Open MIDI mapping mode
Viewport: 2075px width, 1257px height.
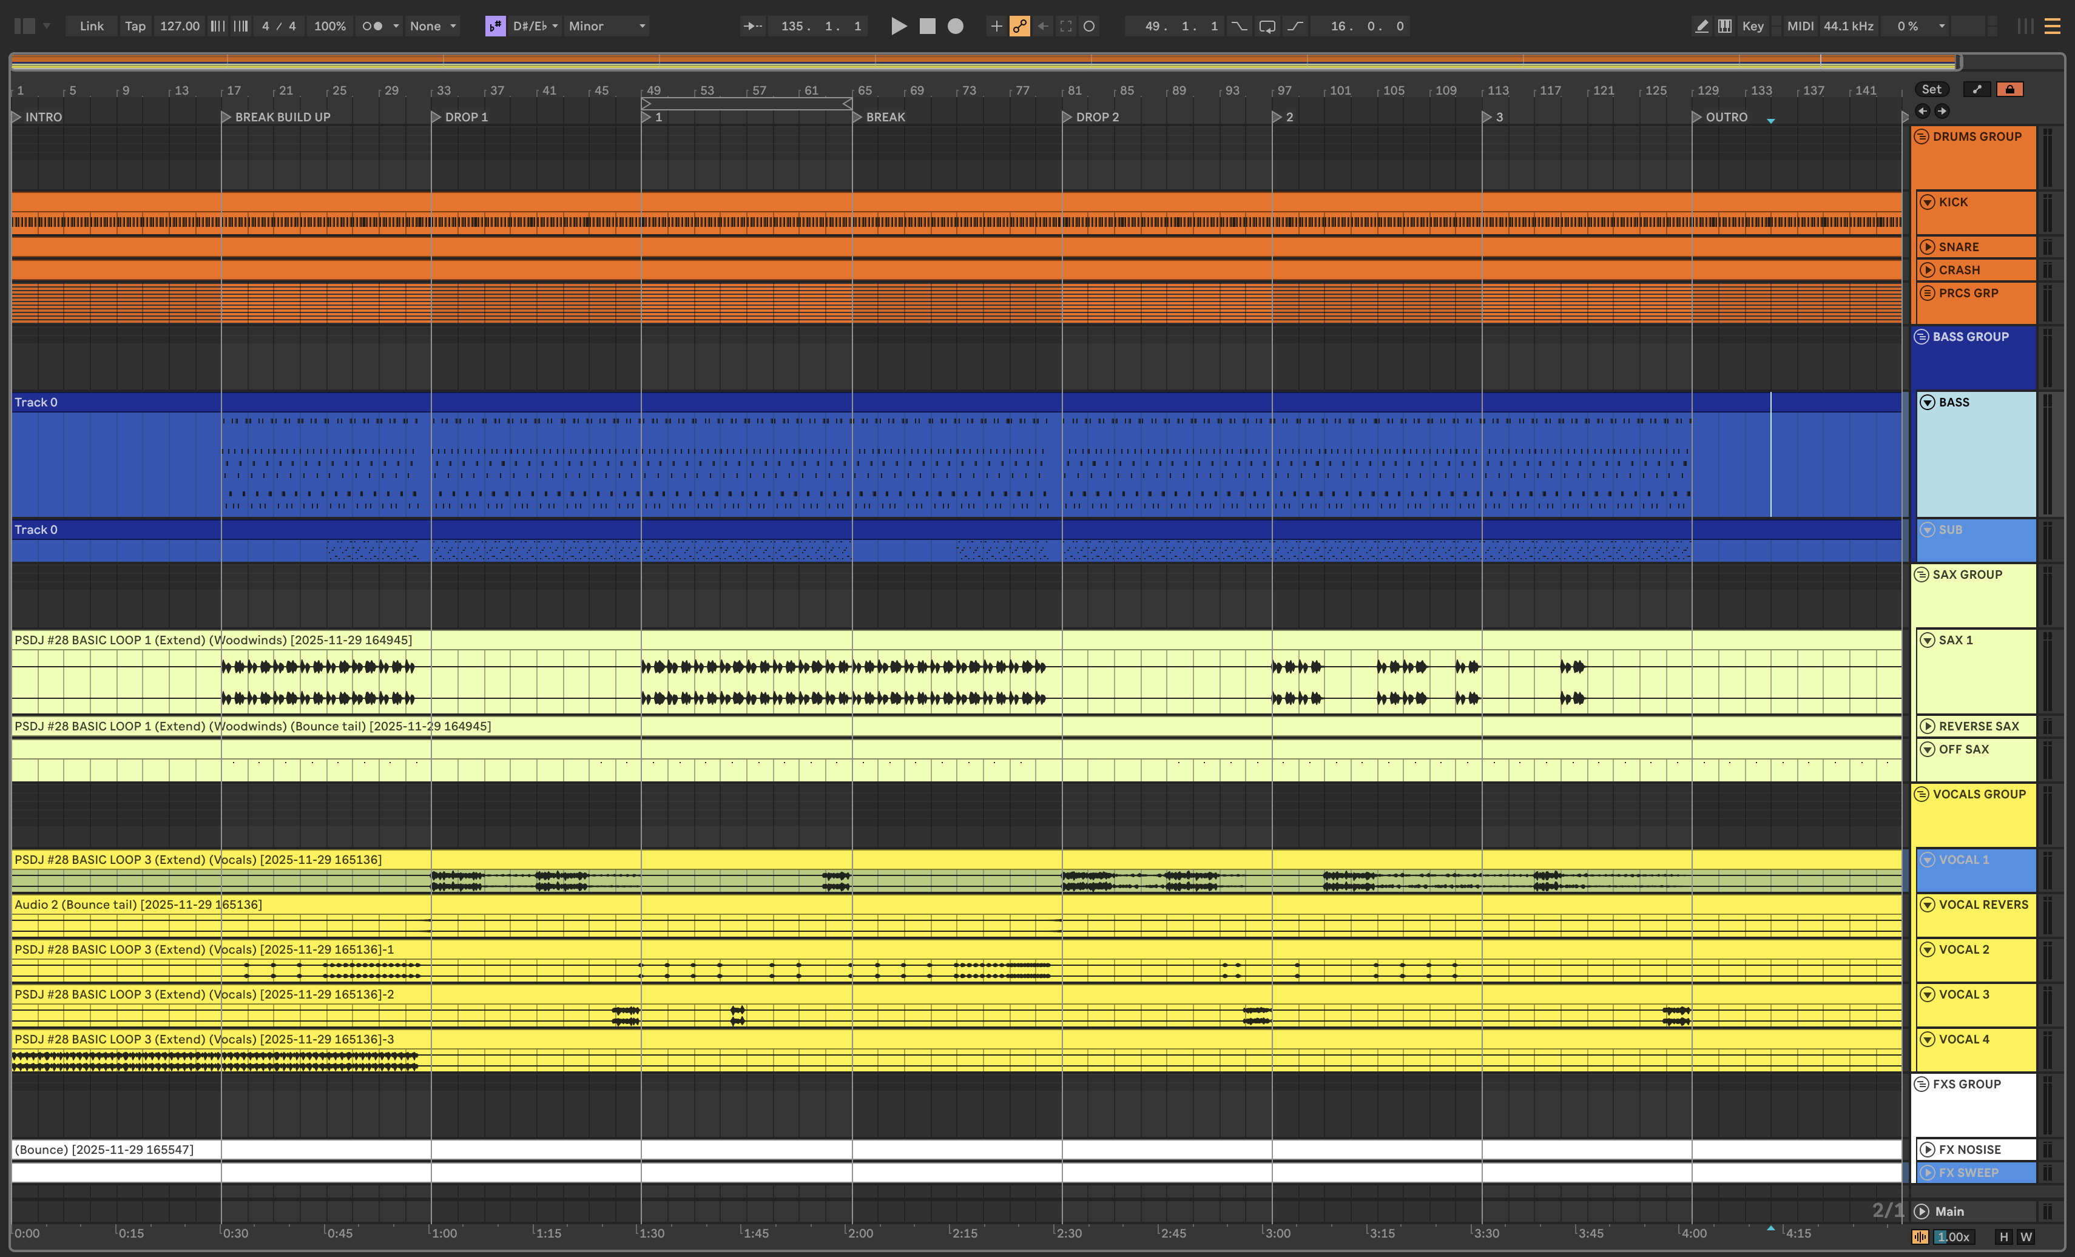coord(1800,26)
